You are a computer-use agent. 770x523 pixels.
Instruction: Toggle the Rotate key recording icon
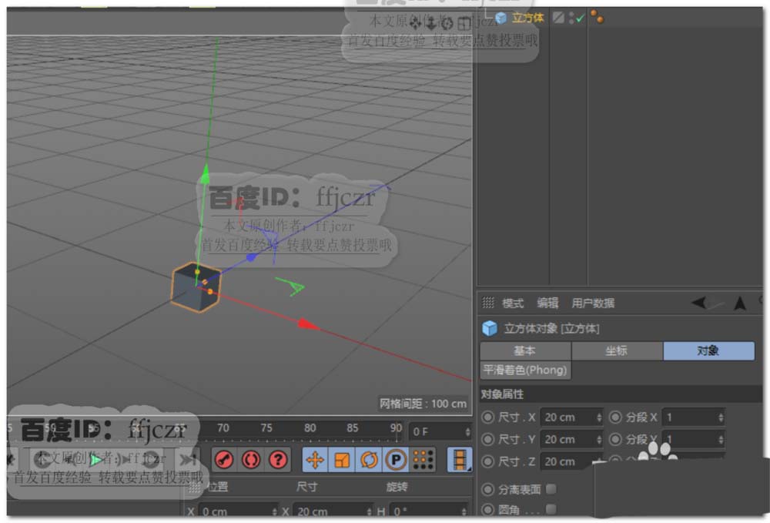[369, 460]
